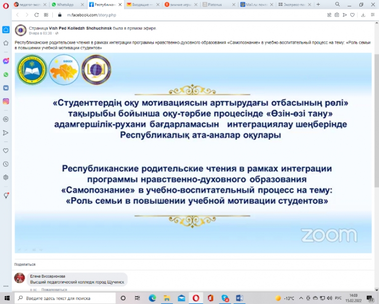Open VK in Opera sidebar
Viewport: 379px width, 304px height.
(x=6, y=88)
